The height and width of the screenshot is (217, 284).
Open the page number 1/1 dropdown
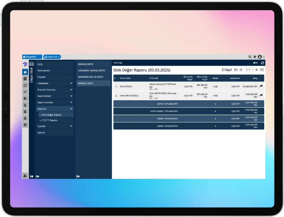(249, 70)
